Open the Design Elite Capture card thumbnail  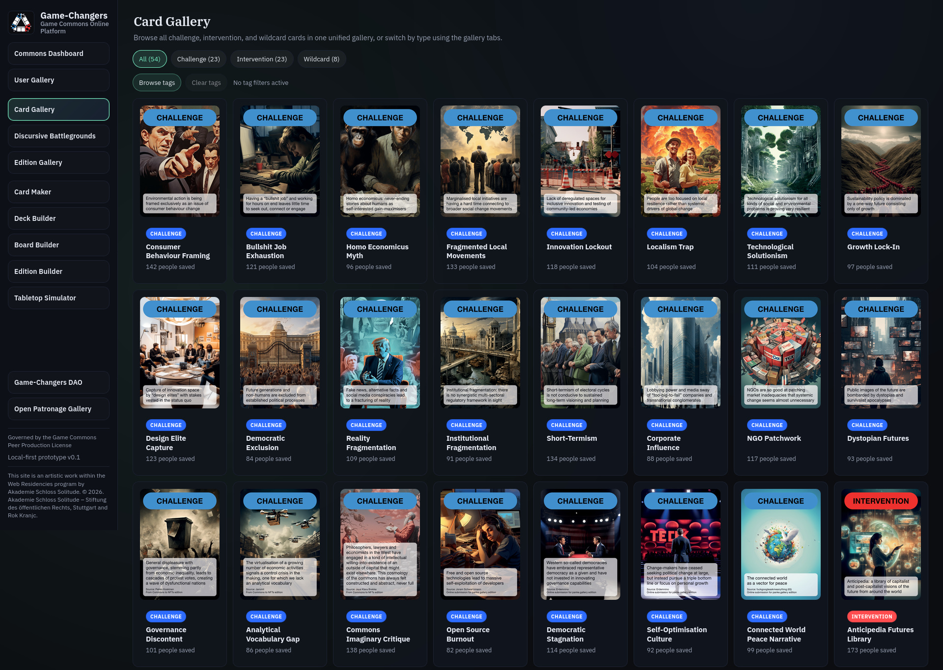point(180,352)
